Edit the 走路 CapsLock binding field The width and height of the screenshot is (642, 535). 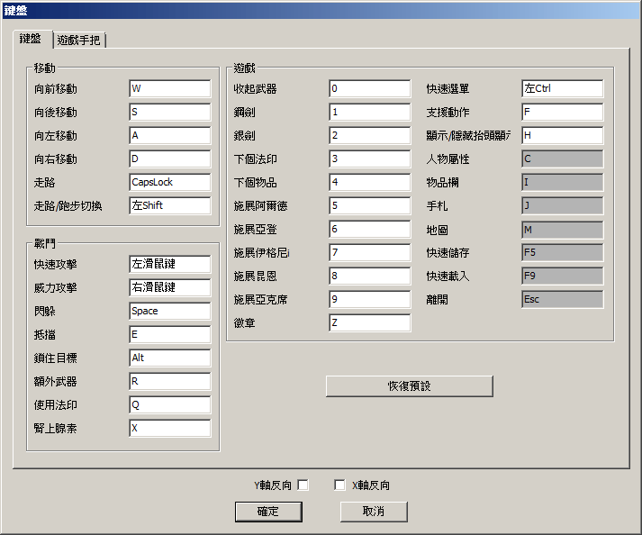tap(169, 182)
